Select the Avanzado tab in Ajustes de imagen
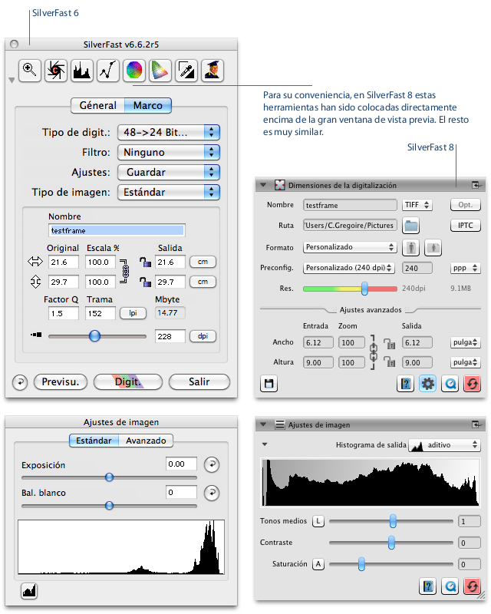Screen dimensions: 491x614 146,441
